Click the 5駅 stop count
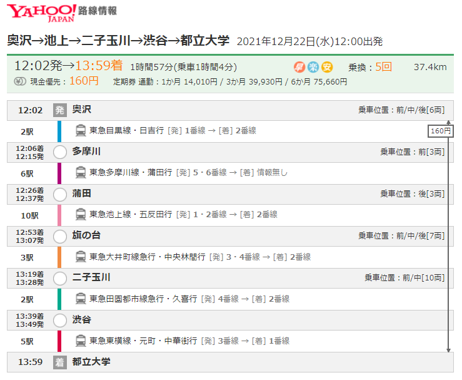Image resolution: width=462 pixels, height=380 pixels. click(27, 342)
